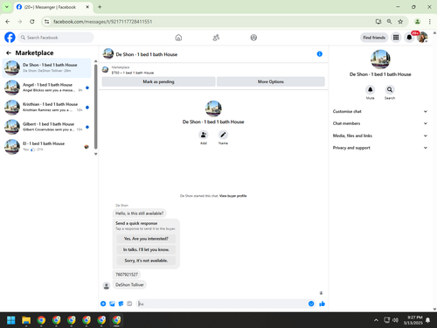Open the Groups icon in top navigation
Image resolution: width=437 pixels, height=328 pixels.
coord(253,38)
